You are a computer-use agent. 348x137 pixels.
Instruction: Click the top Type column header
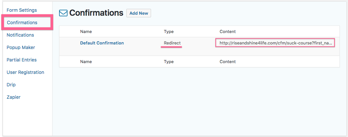[x=169, y=32]
